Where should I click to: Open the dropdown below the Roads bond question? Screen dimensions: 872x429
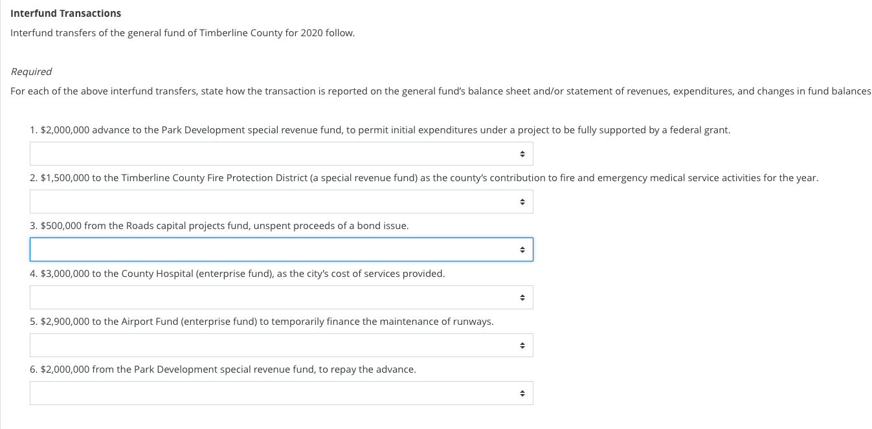click(282, 249)
